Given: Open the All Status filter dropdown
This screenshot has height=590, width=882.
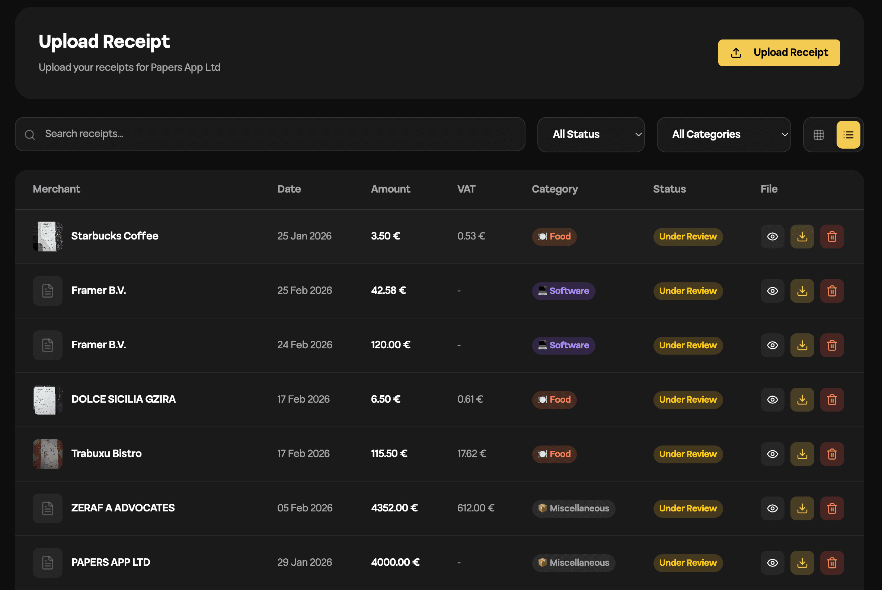Looking at the screenshot, I should point(591,134).
